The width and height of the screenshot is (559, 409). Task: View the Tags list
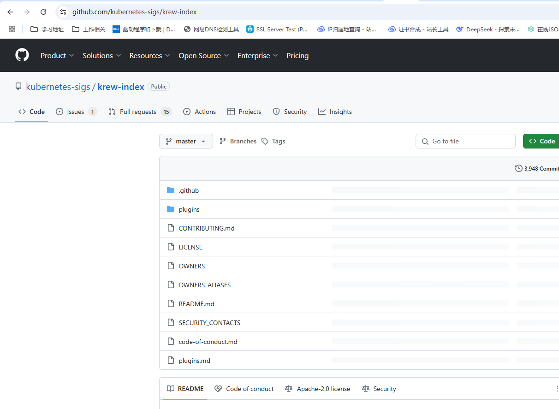coord(273,141)
